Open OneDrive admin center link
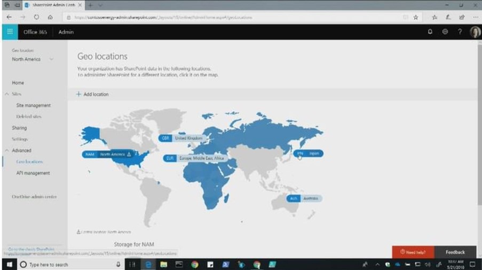Viewport: 482px width, 270px height. pyautogui.click(x=34, y=196)
